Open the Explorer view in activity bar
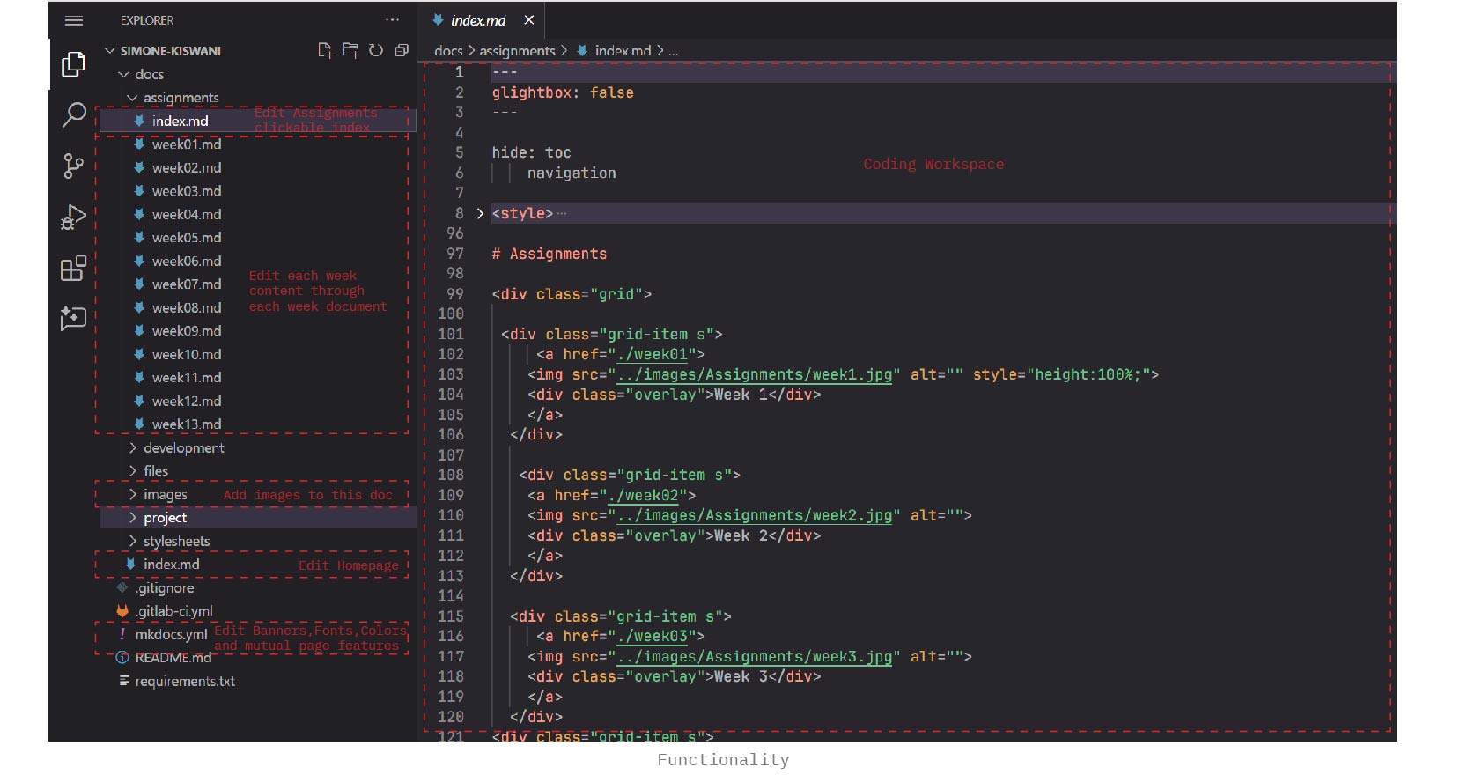The image size is (1468, 775). tap(74, 64)
